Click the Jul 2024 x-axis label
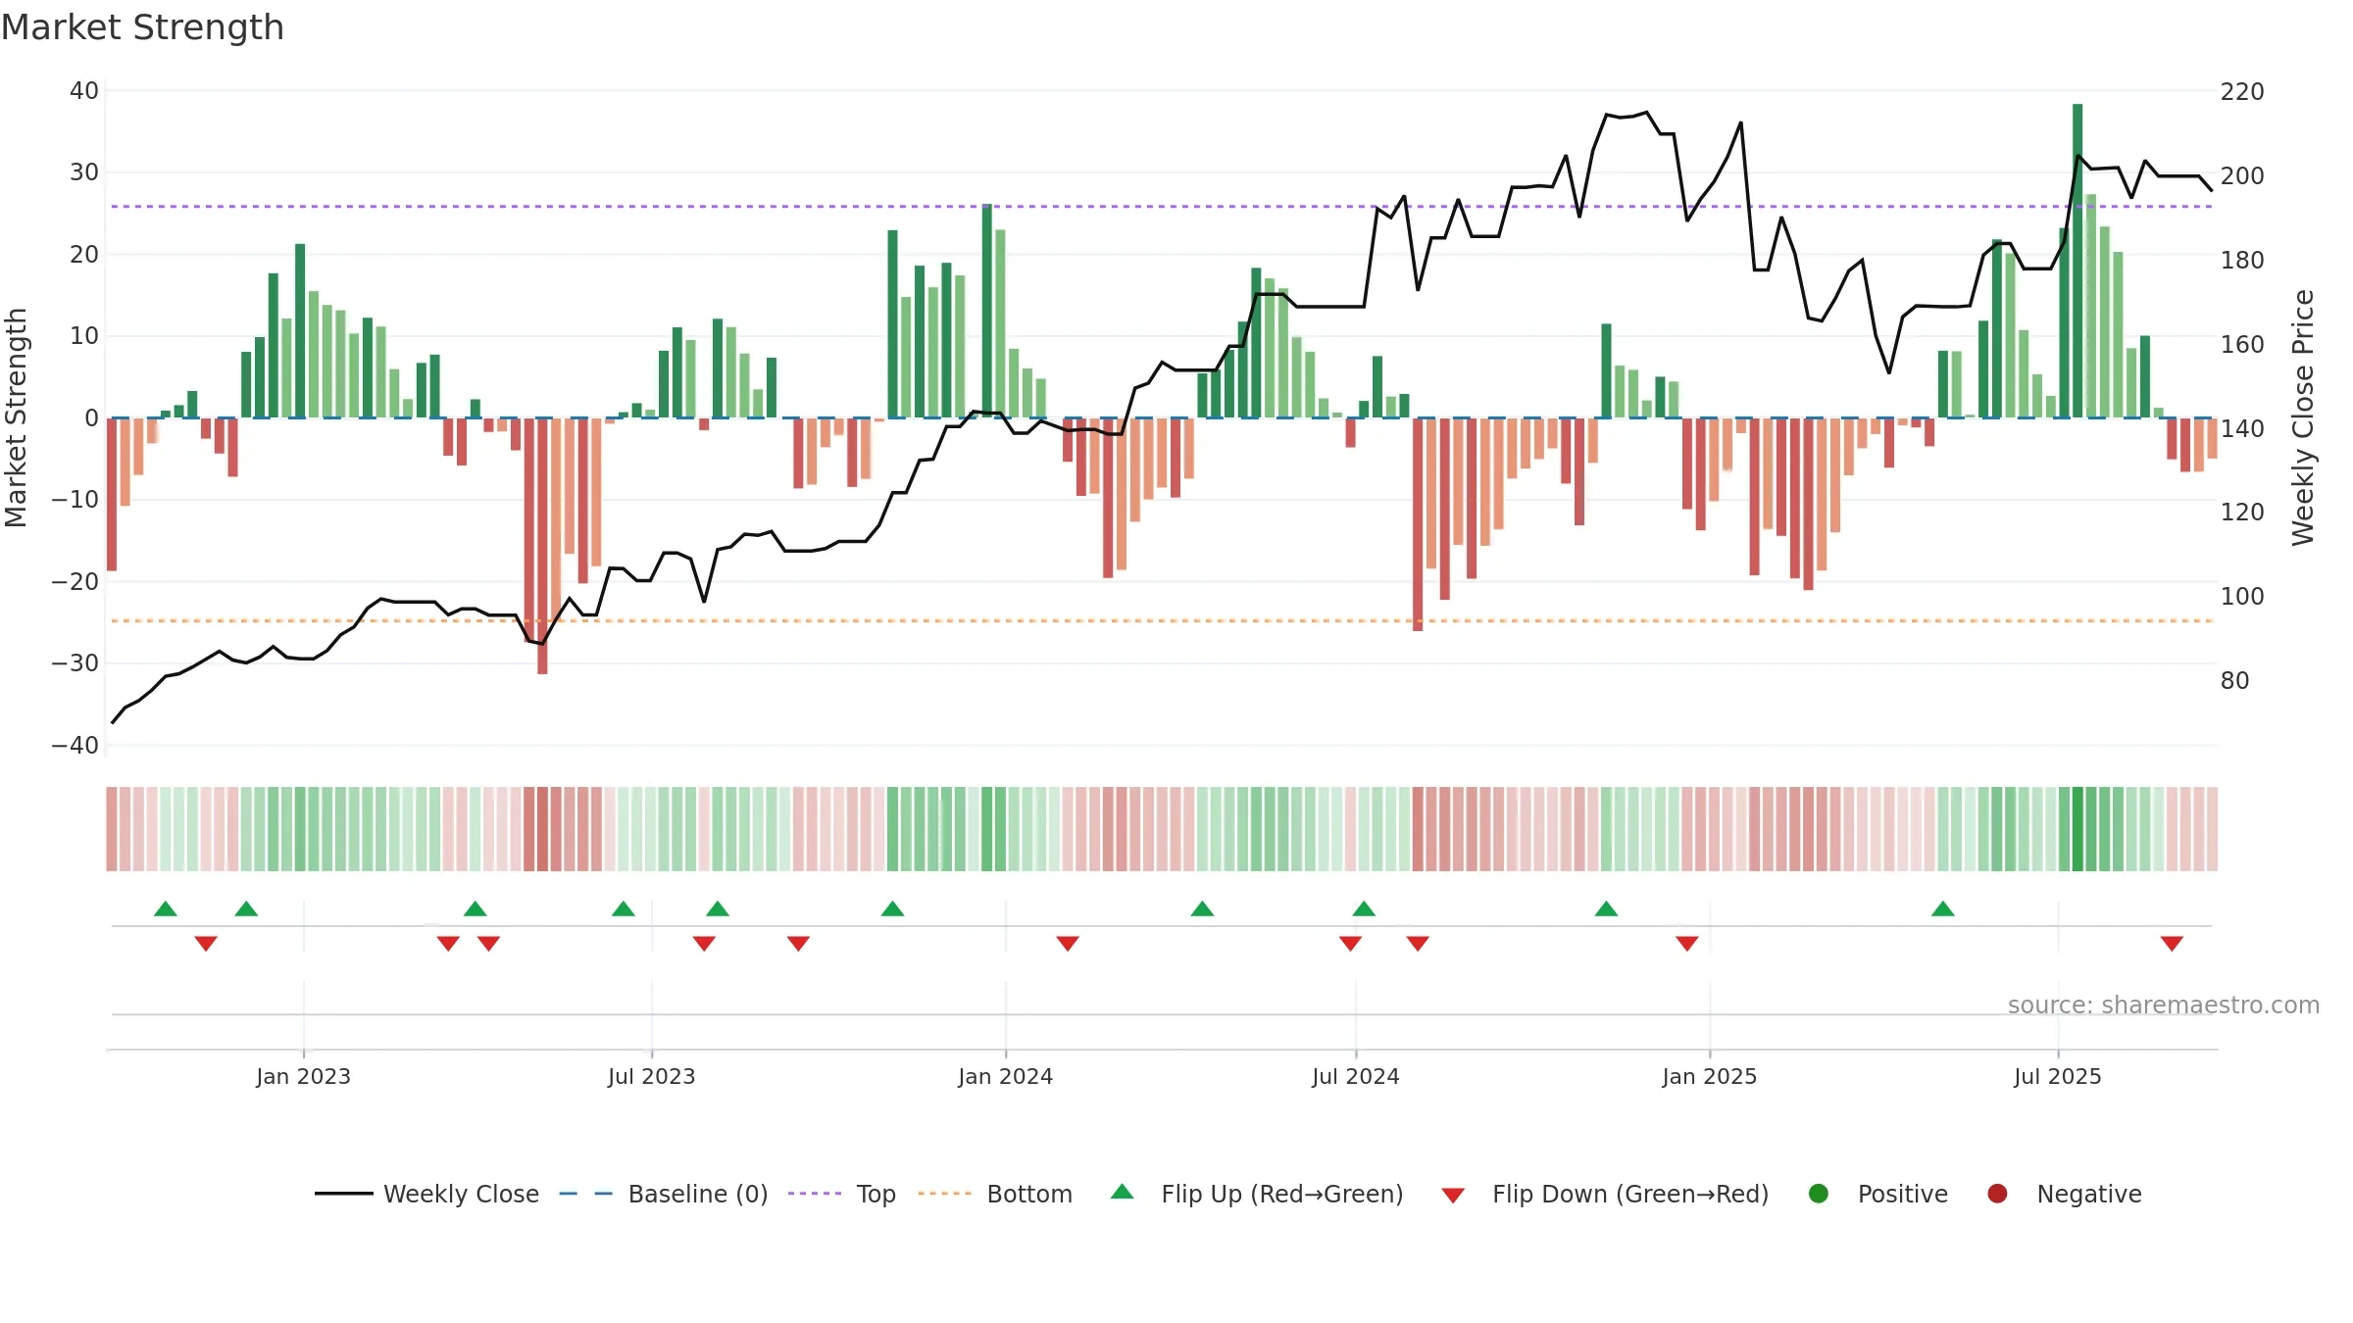 [1356, 1076]
